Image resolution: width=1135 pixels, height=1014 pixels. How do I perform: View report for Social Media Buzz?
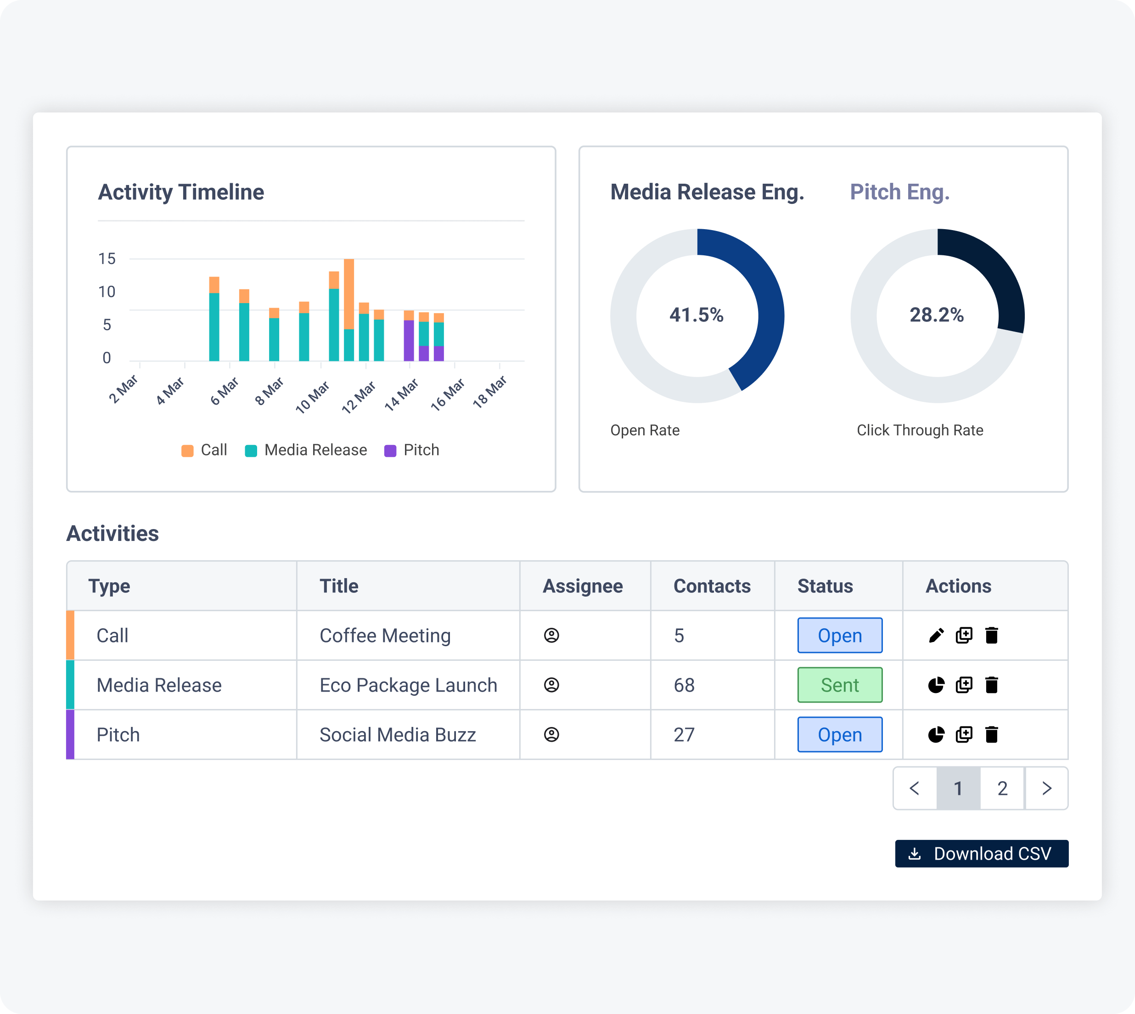936,734
